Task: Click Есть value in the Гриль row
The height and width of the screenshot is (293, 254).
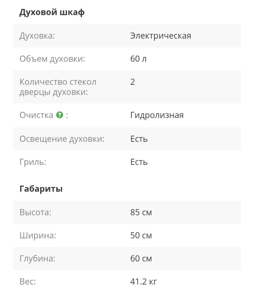Action: click(139, 162)
